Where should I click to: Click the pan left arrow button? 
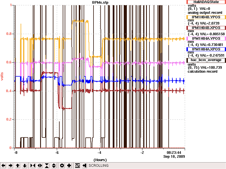point(3,166)
